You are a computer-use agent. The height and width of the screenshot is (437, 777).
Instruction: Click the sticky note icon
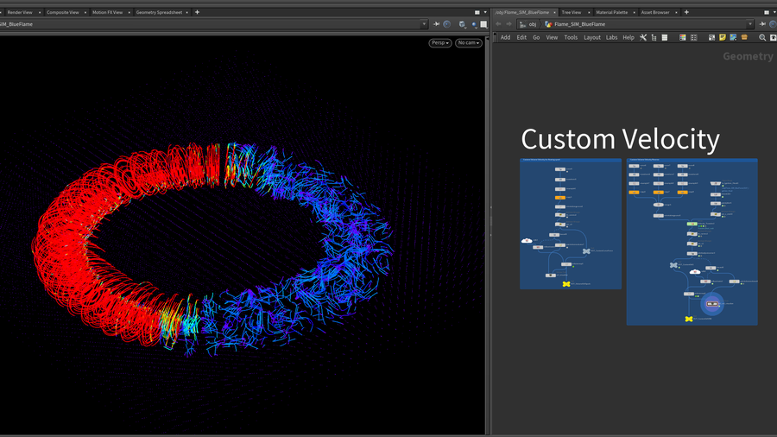[x=722, y=37]
